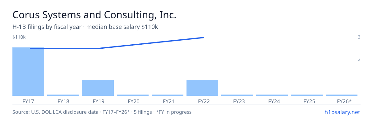Click the H-1B filings subtitle text
This screenshot has width=373, height=124.
[85, 27]
